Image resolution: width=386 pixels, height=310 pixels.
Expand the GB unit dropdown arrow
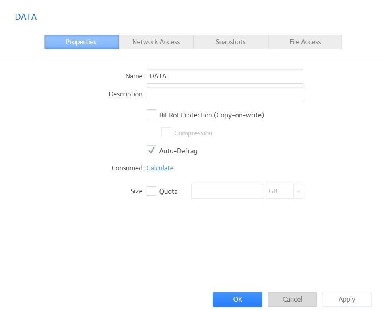298,191
